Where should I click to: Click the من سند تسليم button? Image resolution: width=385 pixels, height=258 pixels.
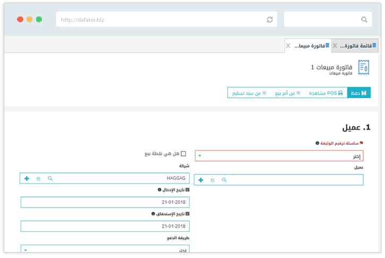pyautogui.click(x=247, y=93)
